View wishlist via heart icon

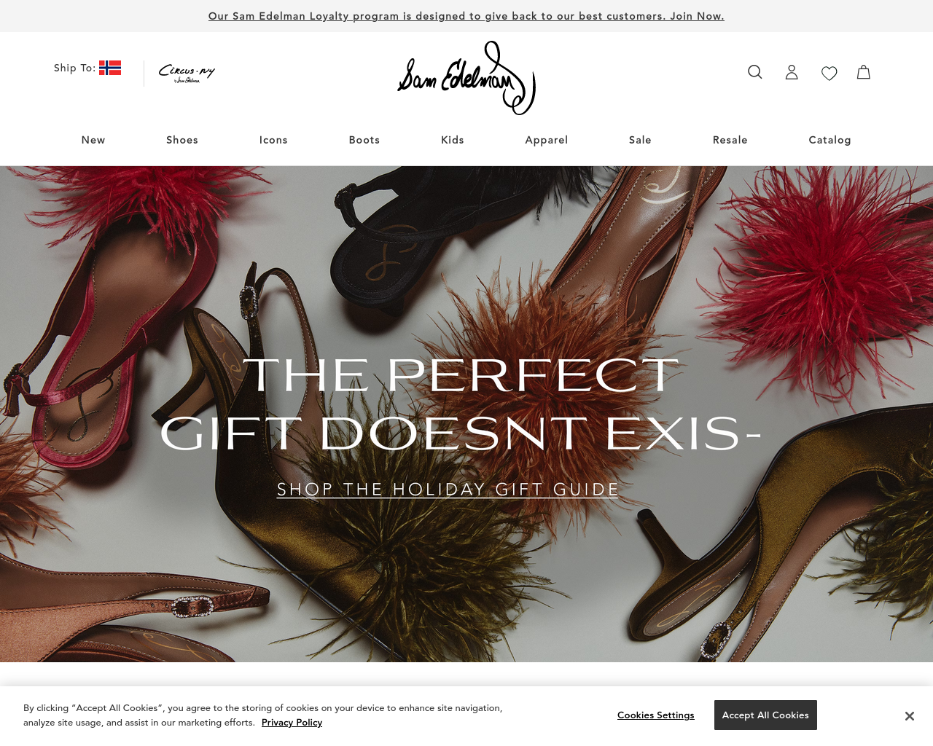(x=829, y=73)
